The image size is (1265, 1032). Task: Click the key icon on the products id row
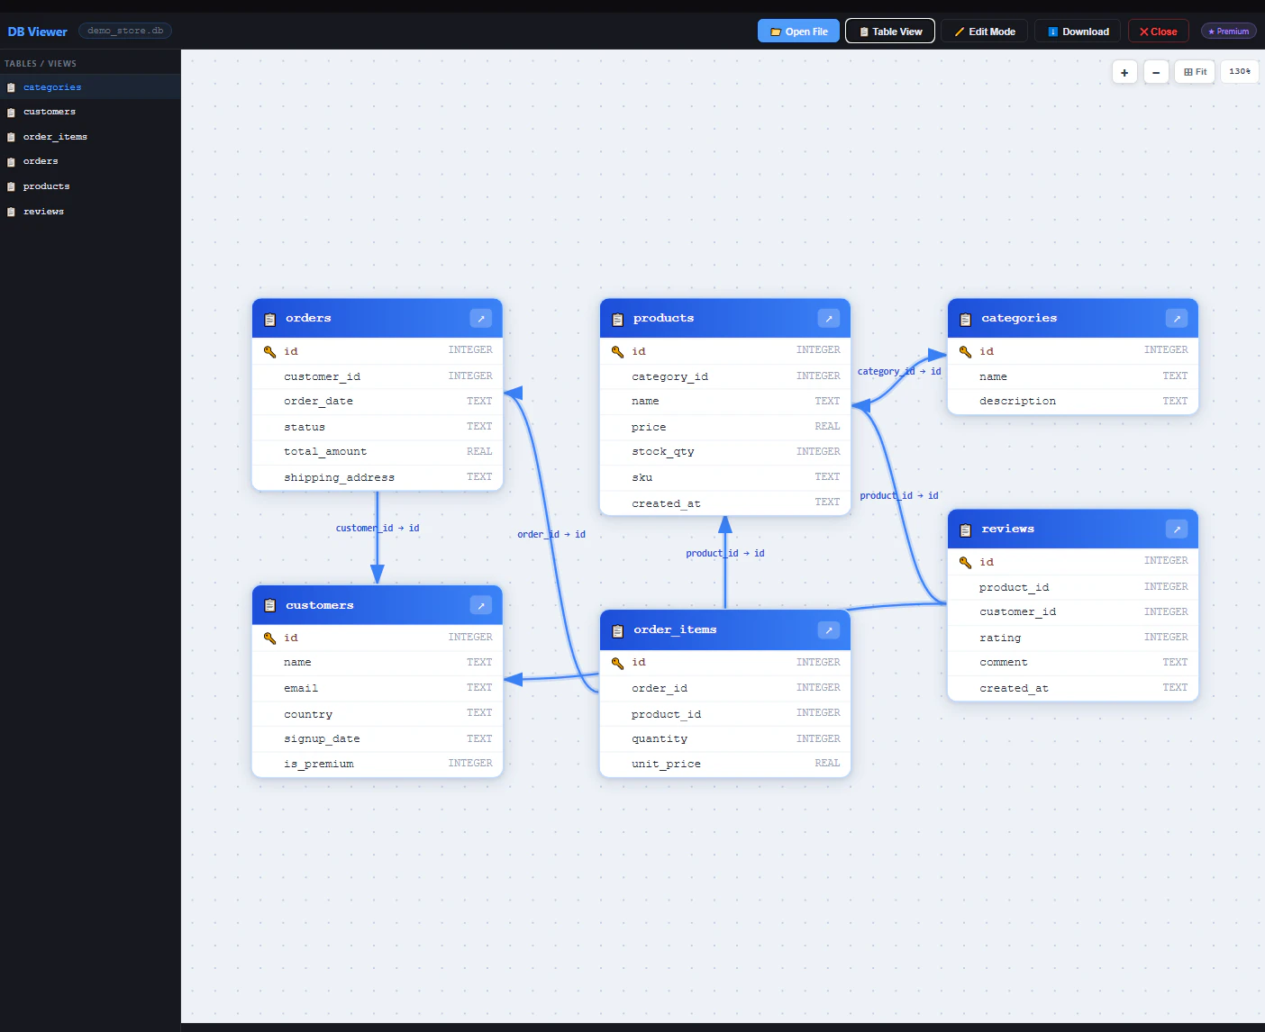tap(617, 351)
